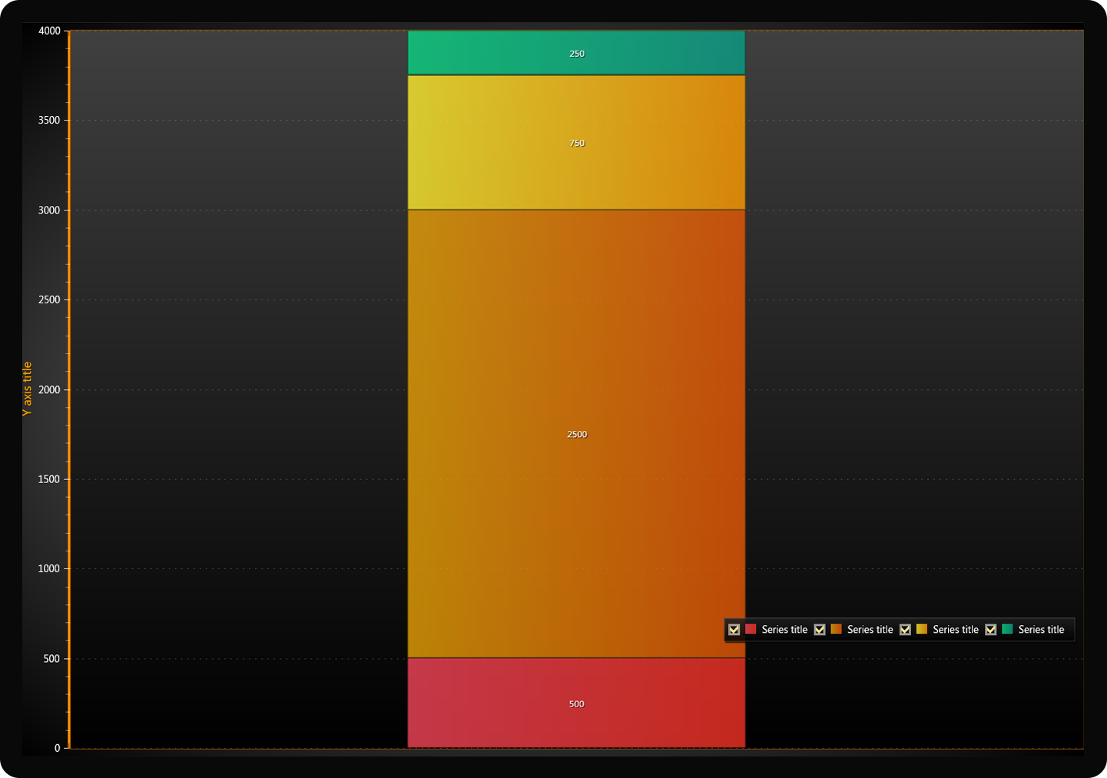Click the 1000 tick label on Y axis
This screenshot has width=1107, height=778.
click(49, 569)
